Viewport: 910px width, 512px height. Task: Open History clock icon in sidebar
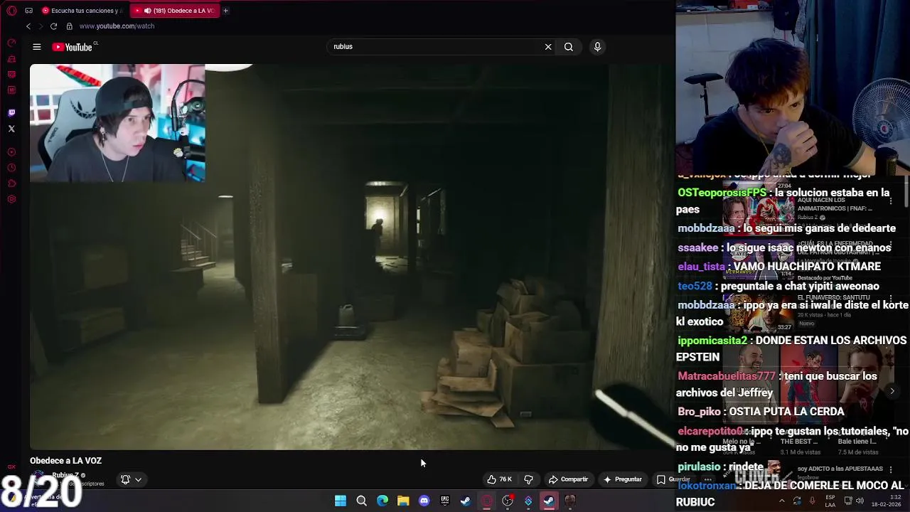coord(11,168)
